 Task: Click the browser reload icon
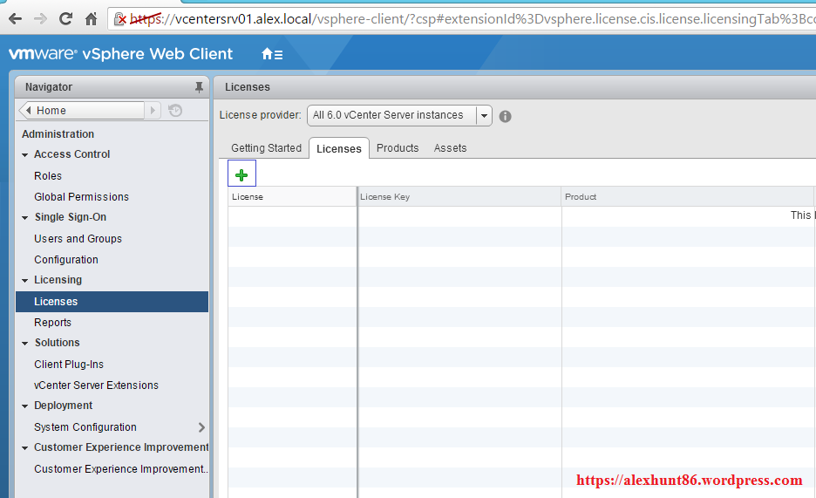pos(65,18)
